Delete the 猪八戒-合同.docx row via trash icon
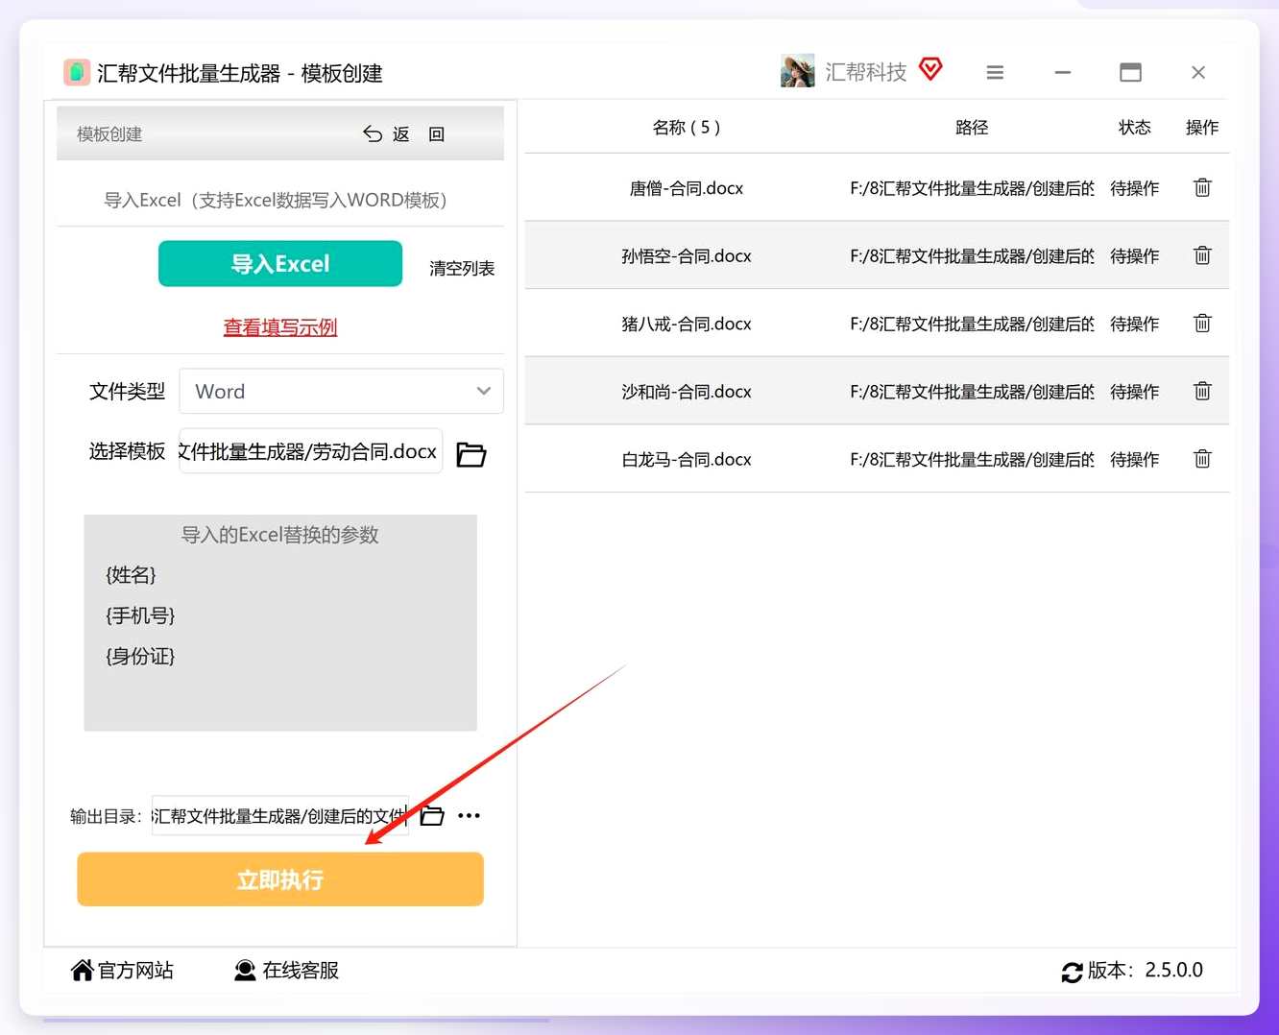 (1202, 323)
